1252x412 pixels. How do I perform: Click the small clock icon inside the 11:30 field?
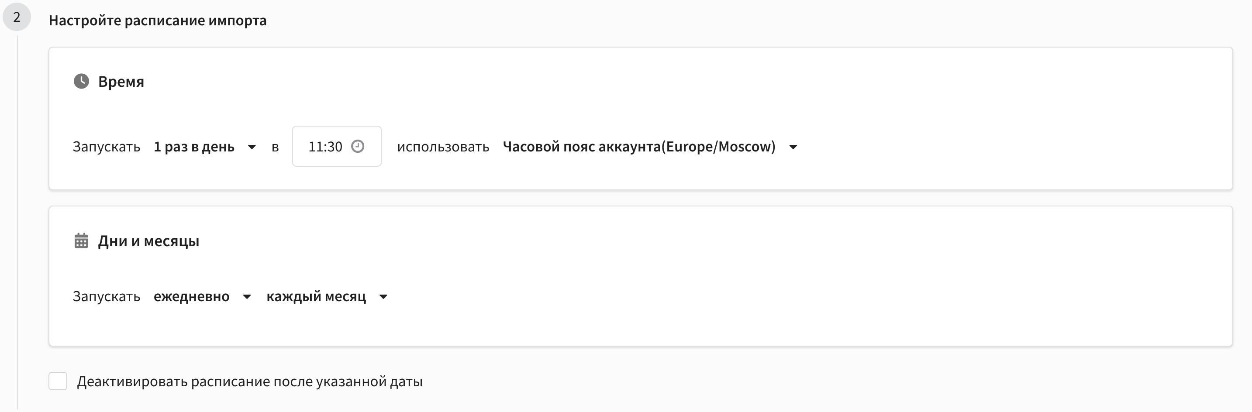358,146
